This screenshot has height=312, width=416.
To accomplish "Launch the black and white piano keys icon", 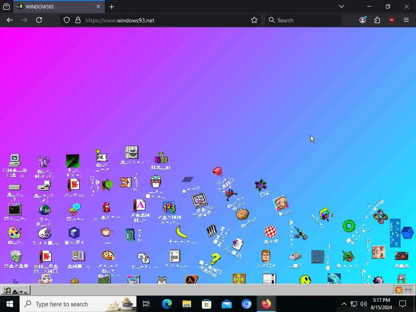I will click(212, 231).
